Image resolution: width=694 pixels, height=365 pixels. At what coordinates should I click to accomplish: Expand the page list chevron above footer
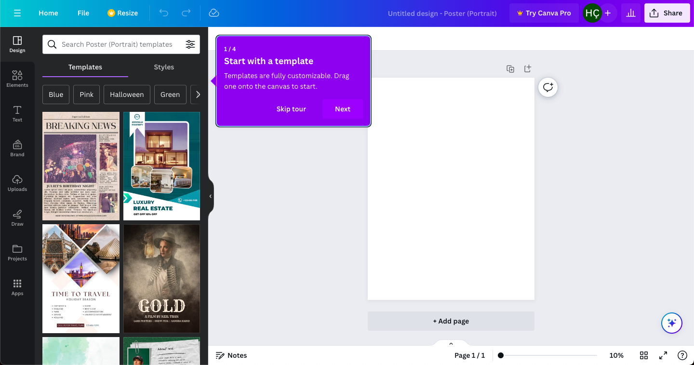(451, 344)
